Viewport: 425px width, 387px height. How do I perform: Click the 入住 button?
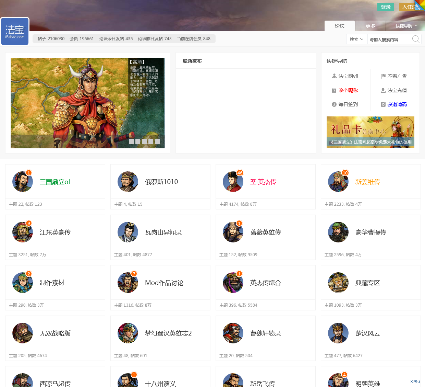click(x=408, y=7)
